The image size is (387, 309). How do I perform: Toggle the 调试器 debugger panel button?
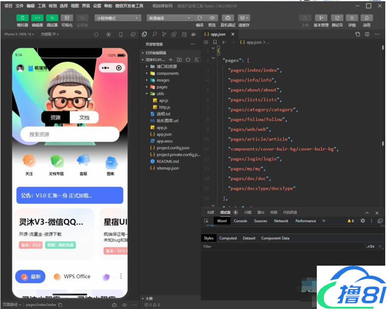coord(52,18)
